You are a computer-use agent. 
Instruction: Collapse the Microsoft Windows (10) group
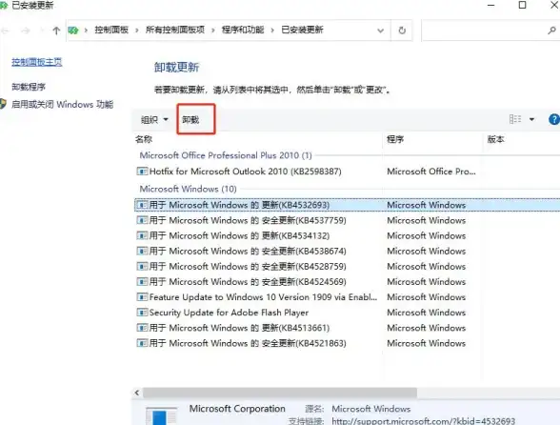[189, 189]
